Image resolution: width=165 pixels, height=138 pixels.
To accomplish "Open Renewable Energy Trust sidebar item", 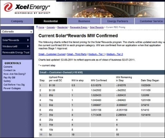I will pyautogui.click(x=16, y=52).
